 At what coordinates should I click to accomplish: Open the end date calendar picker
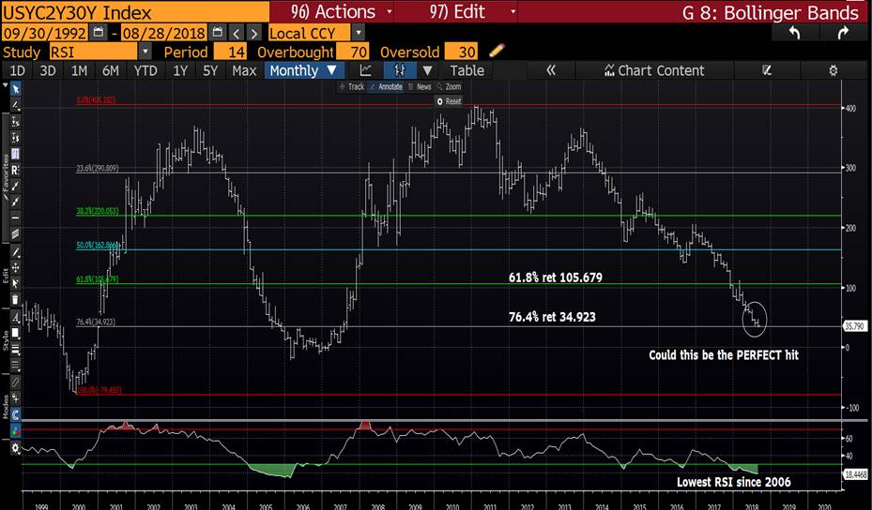point(218,32)
